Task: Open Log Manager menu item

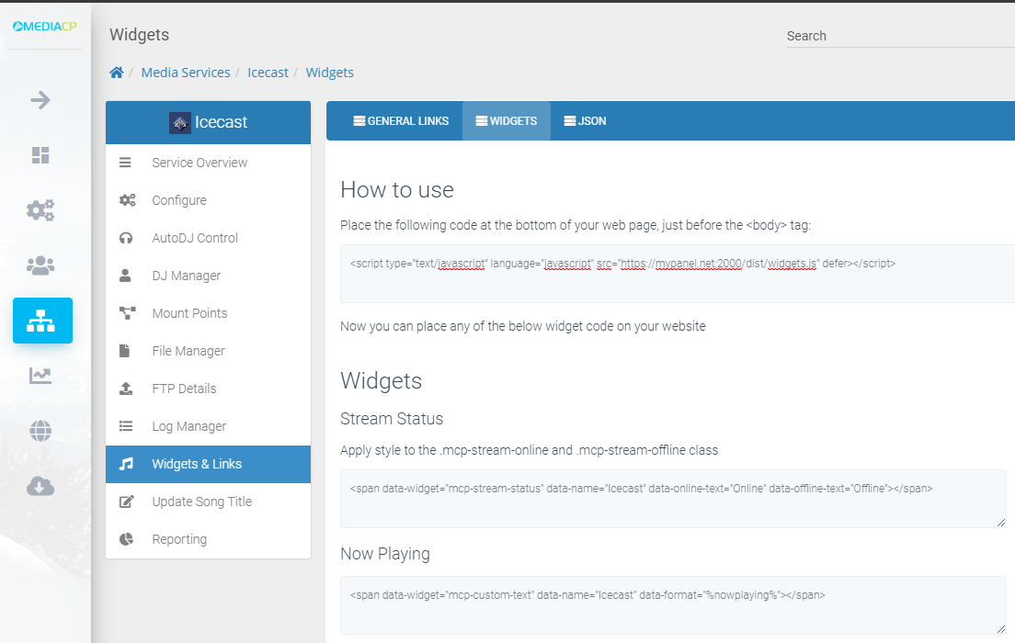Action: tap(208, 426)
